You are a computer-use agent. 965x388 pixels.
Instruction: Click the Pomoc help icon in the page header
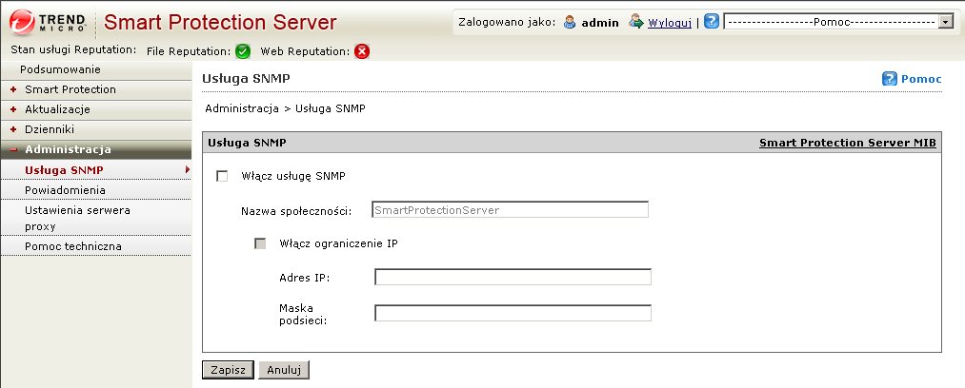(x=890, y=79)
